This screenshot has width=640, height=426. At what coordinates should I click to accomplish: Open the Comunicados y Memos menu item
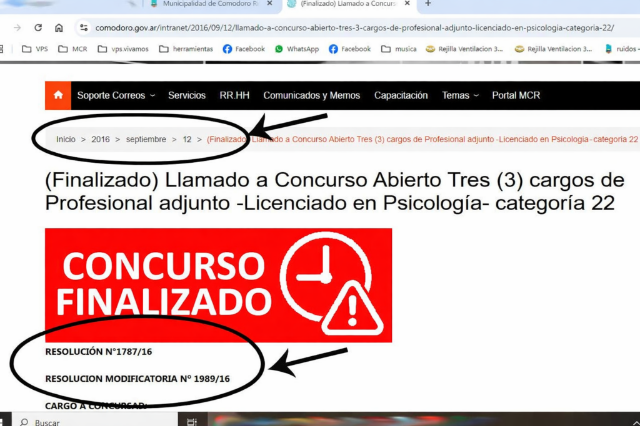coord(311,95)
